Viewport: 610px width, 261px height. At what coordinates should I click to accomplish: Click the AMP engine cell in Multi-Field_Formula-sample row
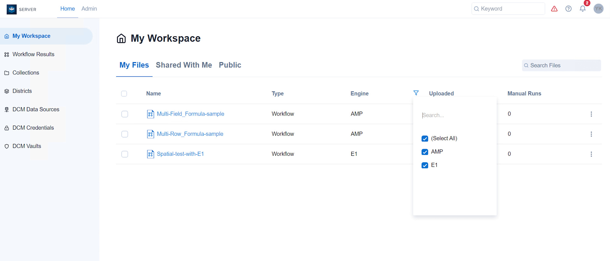coord(357,114)
